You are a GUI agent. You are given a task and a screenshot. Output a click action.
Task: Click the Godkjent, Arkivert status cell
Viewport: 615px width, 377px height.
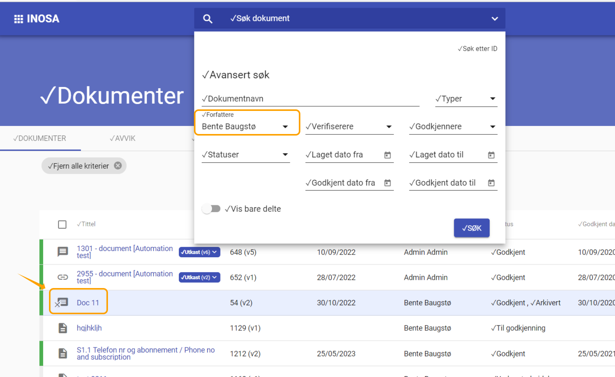coord(526,303)
